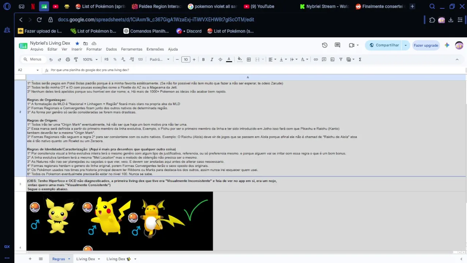This screenshot has width=467, height=263.
Task: View the cloud save status icon
Action: (x=94, y=43)
